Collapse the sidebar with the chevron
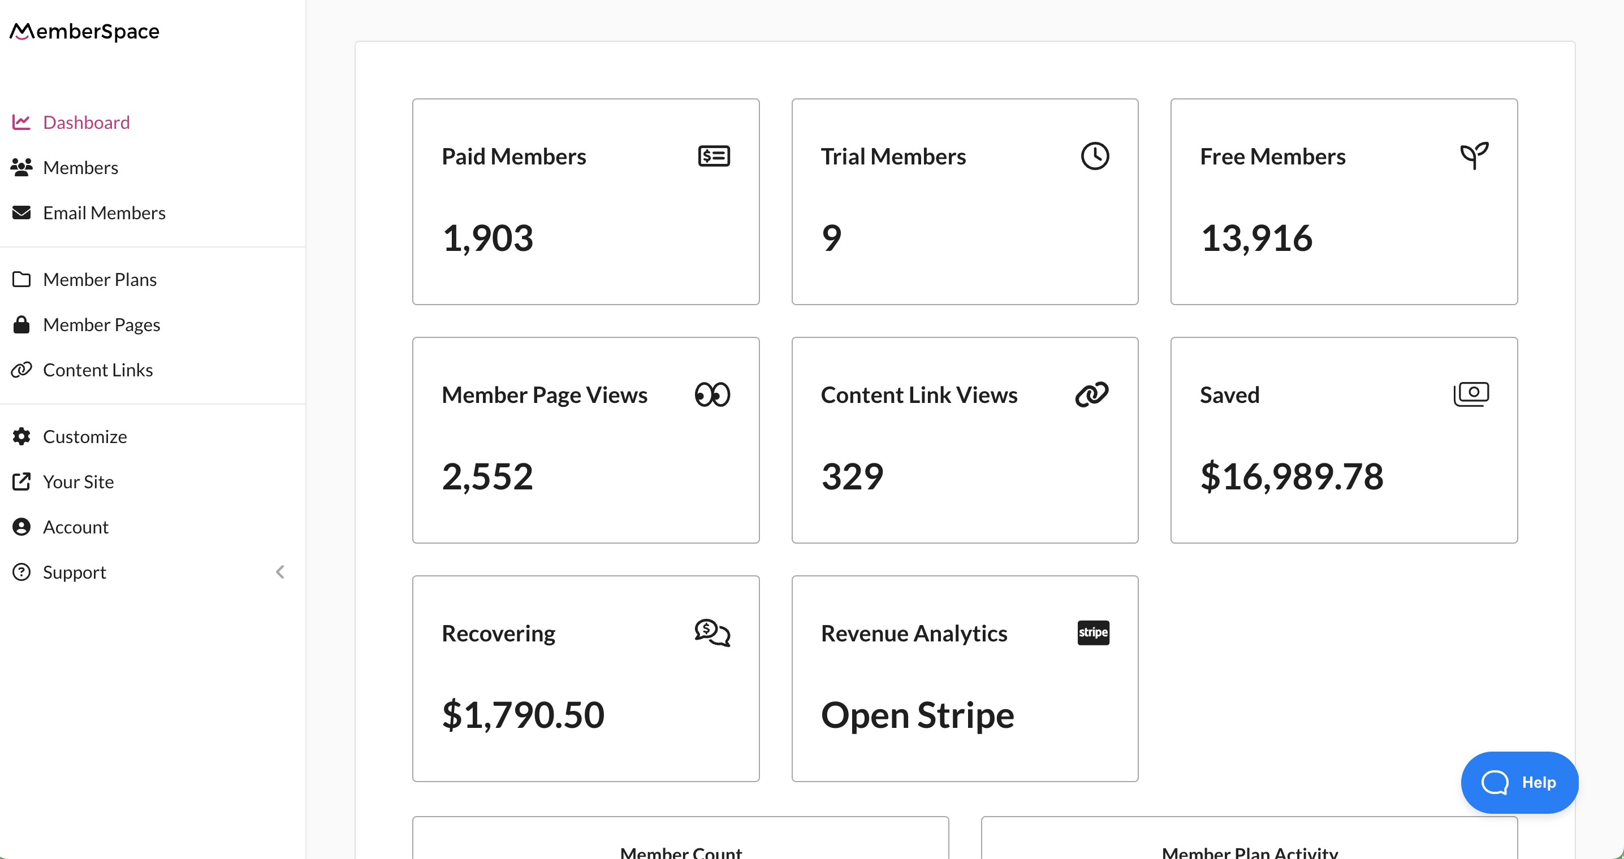Viewport: 1624px width, 859px height. pos(280,572)
